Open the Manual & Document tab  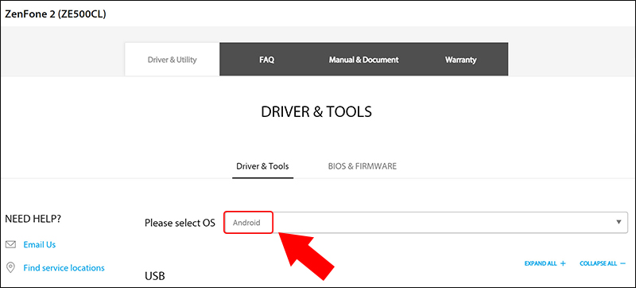364,60
